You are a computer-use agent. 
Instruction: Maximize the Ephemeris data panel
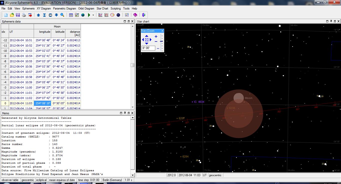[x=125, y=21]
